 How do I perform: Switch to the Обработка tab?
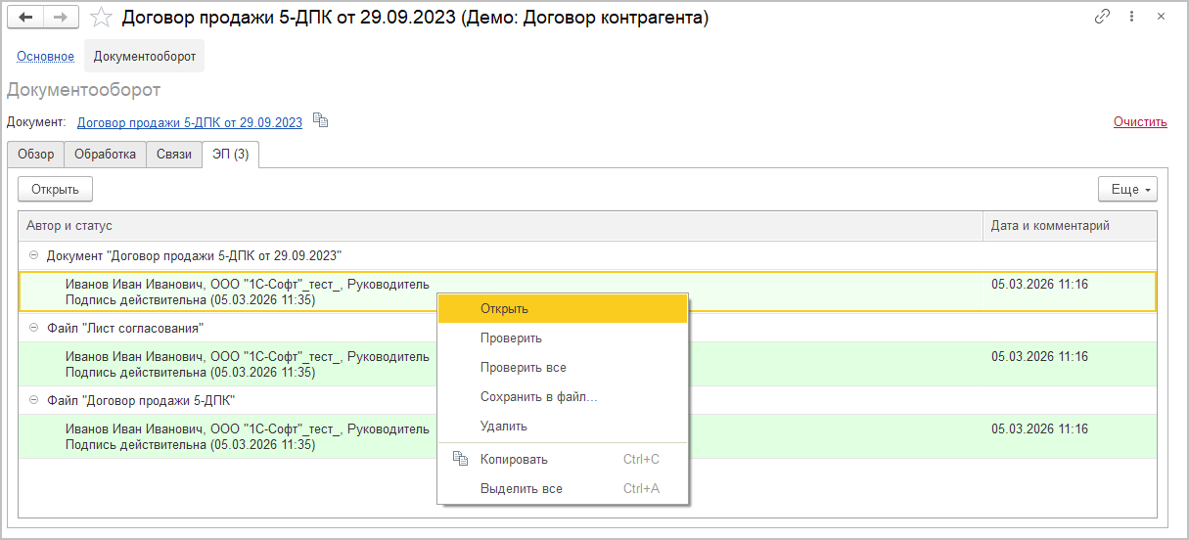click(105, 155)
